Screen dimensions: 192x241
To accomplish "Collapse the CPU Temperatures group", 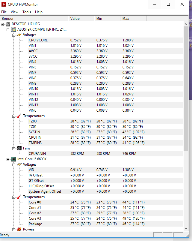I will click(x=14, y=197).
